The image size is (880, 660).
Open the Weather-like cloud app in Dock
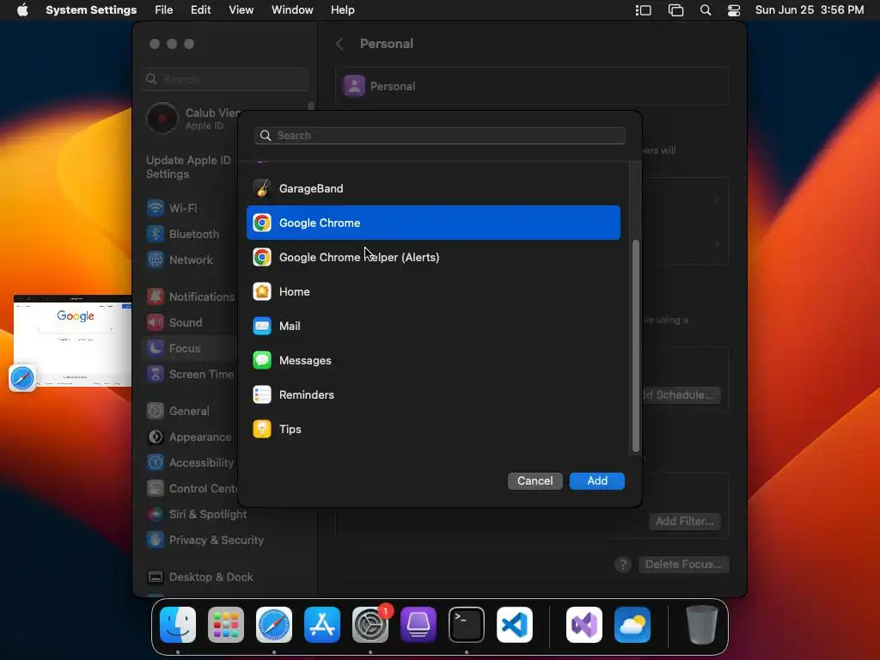click(x=632, y=625)
